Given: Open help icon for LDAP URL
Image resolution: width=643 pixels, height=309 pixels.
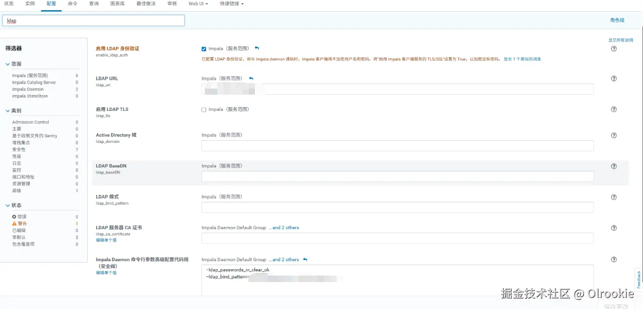Looking at the screenshot, I should [x=614, y=78].
